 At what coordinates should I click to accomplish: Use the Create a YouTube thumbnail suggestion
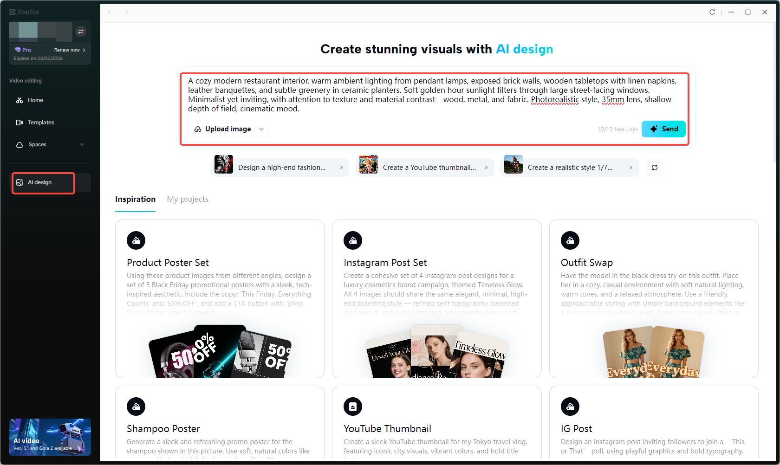[x=425, y=168]
